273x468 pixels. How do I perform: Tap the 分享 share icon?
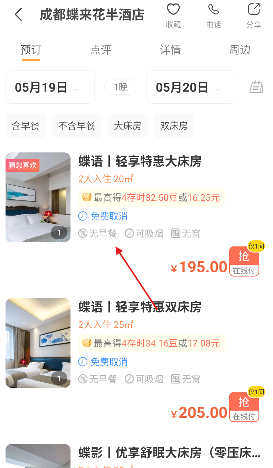[x=254, y=9]
